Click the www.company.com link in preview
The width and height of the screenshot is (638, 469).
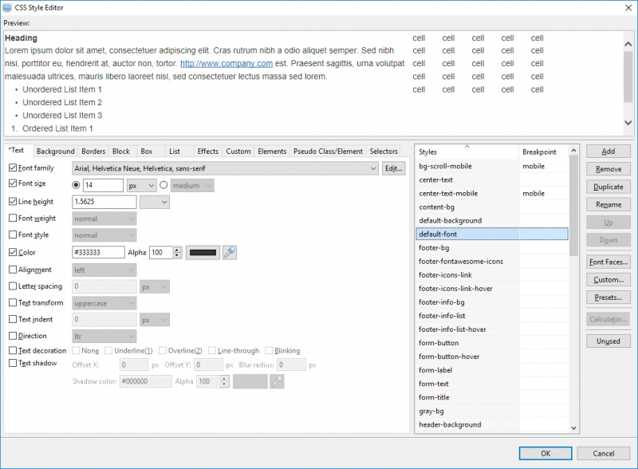point(226,64)
